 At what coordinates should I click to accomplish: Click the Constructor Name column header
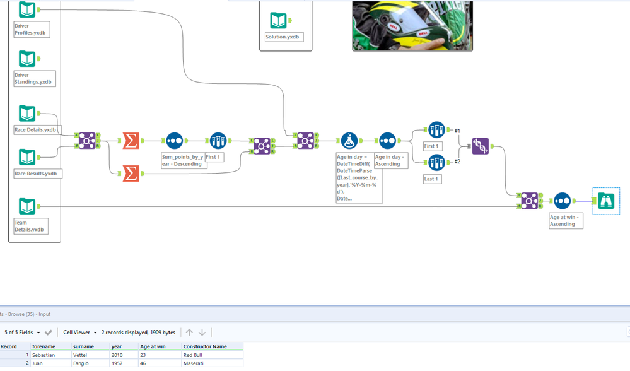[x=213, y=346]
